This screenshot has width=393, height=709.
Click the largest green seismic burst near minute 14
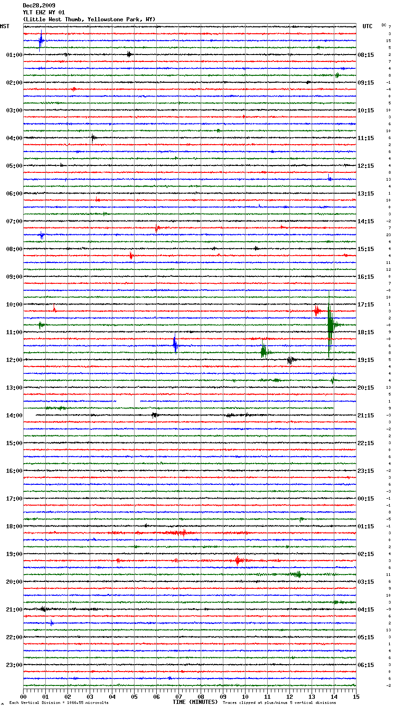pyautogui.click(x=330, y=325)
